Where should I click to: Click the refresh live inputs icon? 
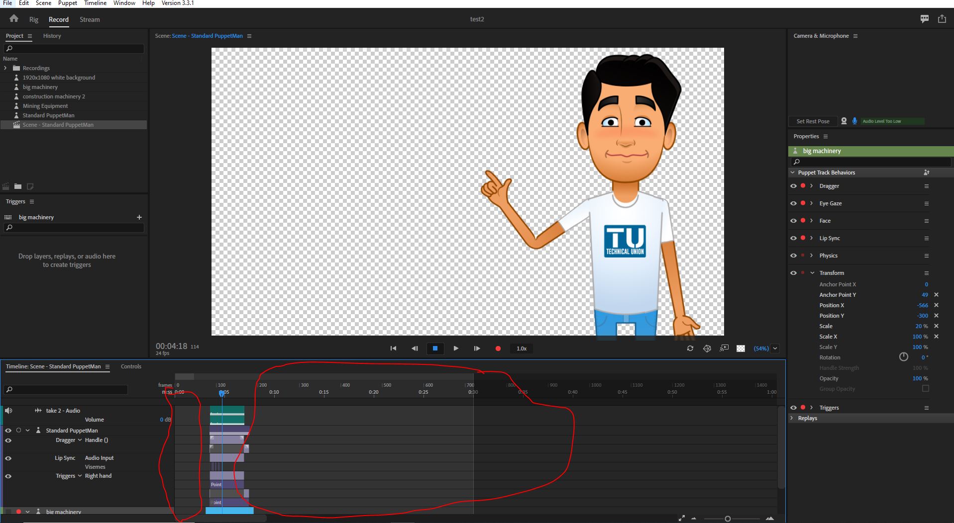690,349
